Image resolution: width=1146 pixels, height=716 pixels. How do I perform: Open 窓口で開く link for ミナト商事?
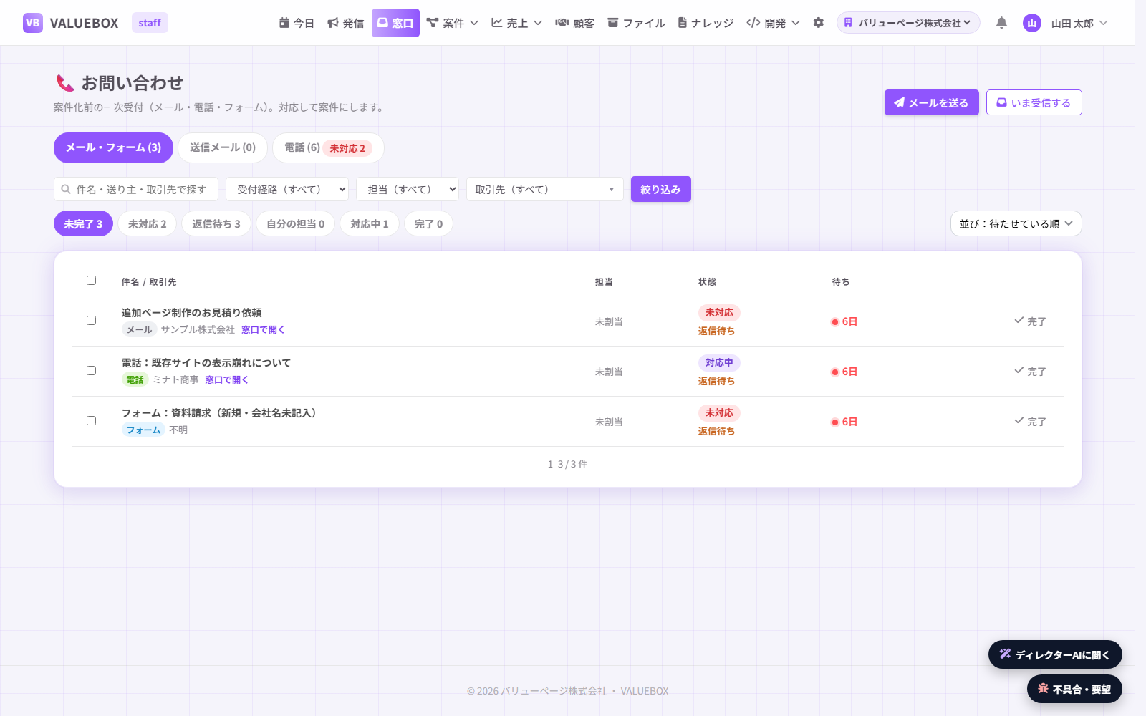[x=226, y=379]
